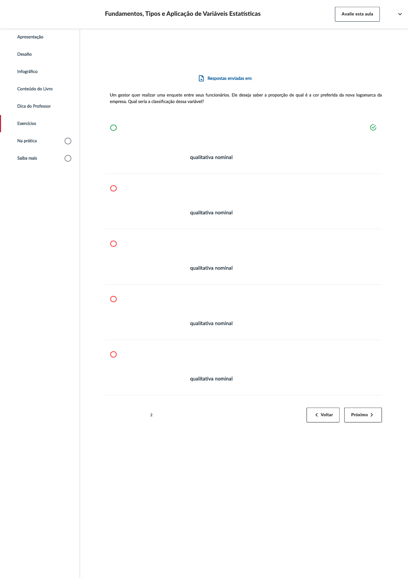Click the green checkmark icon on first answer

pyautogui.click(x=373, y=127)
